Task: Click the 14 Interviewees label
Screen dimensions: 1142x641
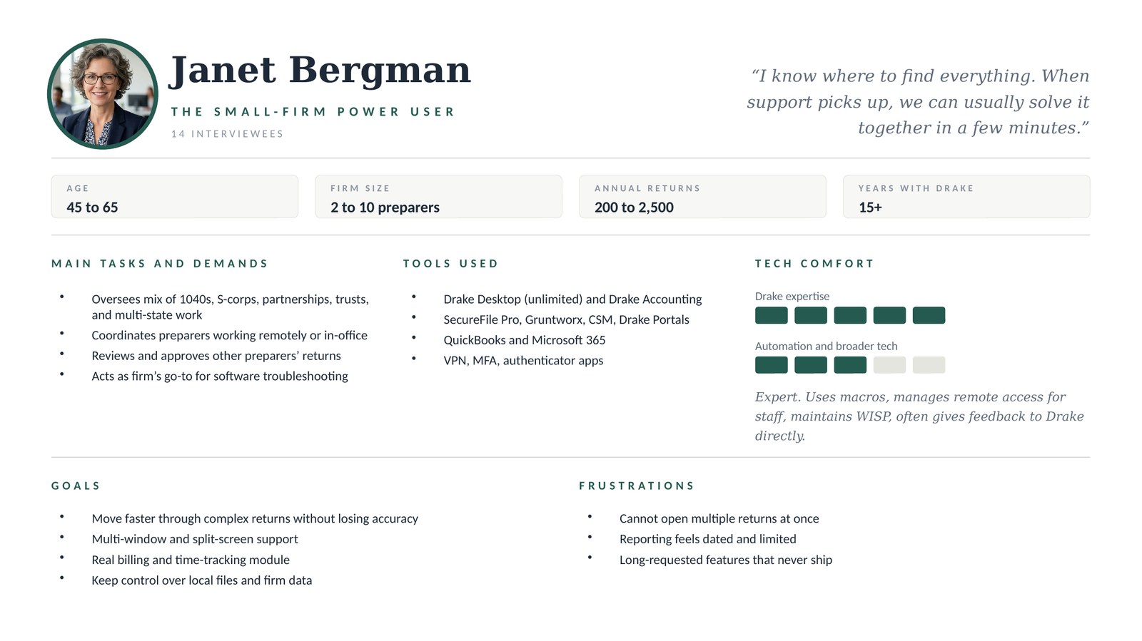Action: click(227, 134)
